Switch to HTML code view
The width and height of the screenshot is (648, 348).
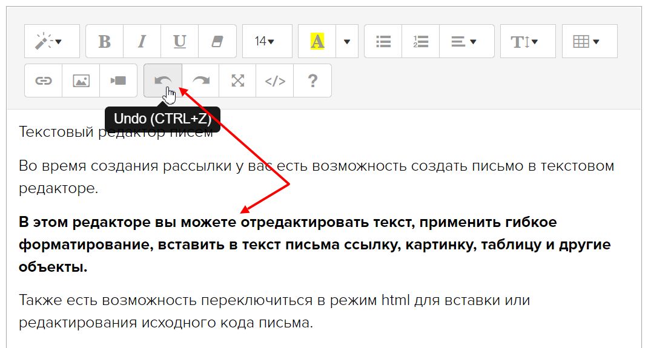[x=275, y=80]
